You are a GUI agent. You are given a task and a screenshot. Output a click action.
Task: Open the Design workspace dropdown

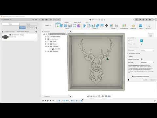[48, 26]
